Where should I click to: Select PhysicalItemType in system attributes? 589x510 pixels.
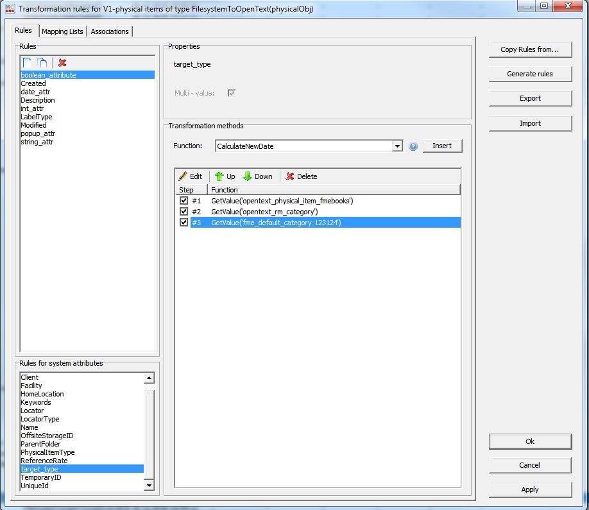point(47,452)
